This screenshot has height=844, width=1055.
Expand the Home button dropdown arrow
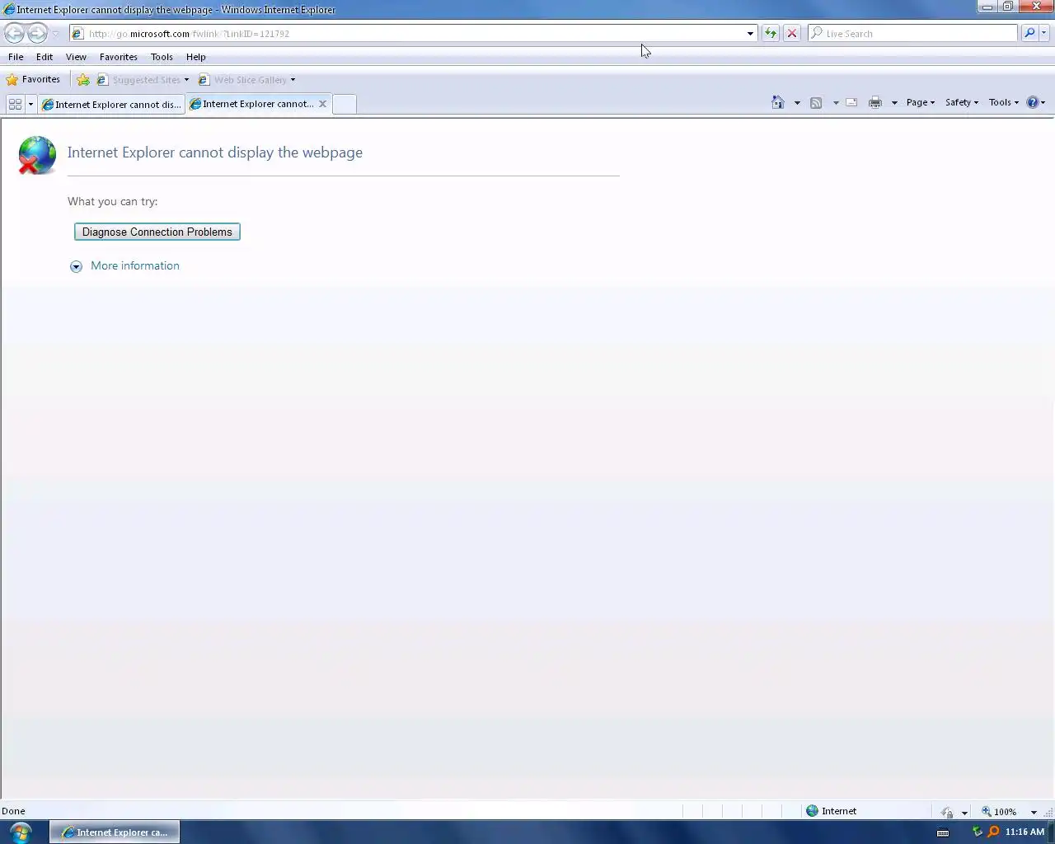(797, 103)
